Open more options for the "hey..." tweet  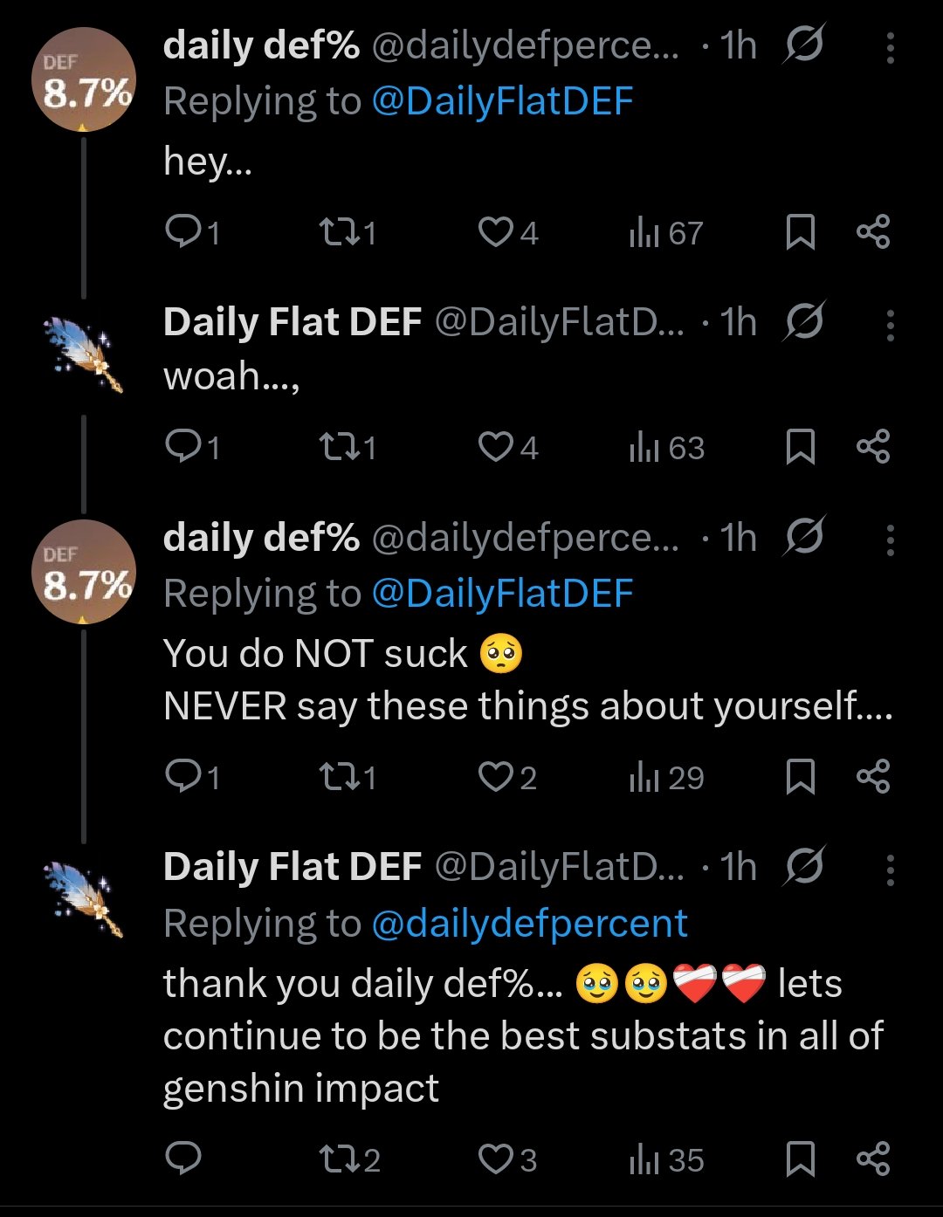pos(890,48)
